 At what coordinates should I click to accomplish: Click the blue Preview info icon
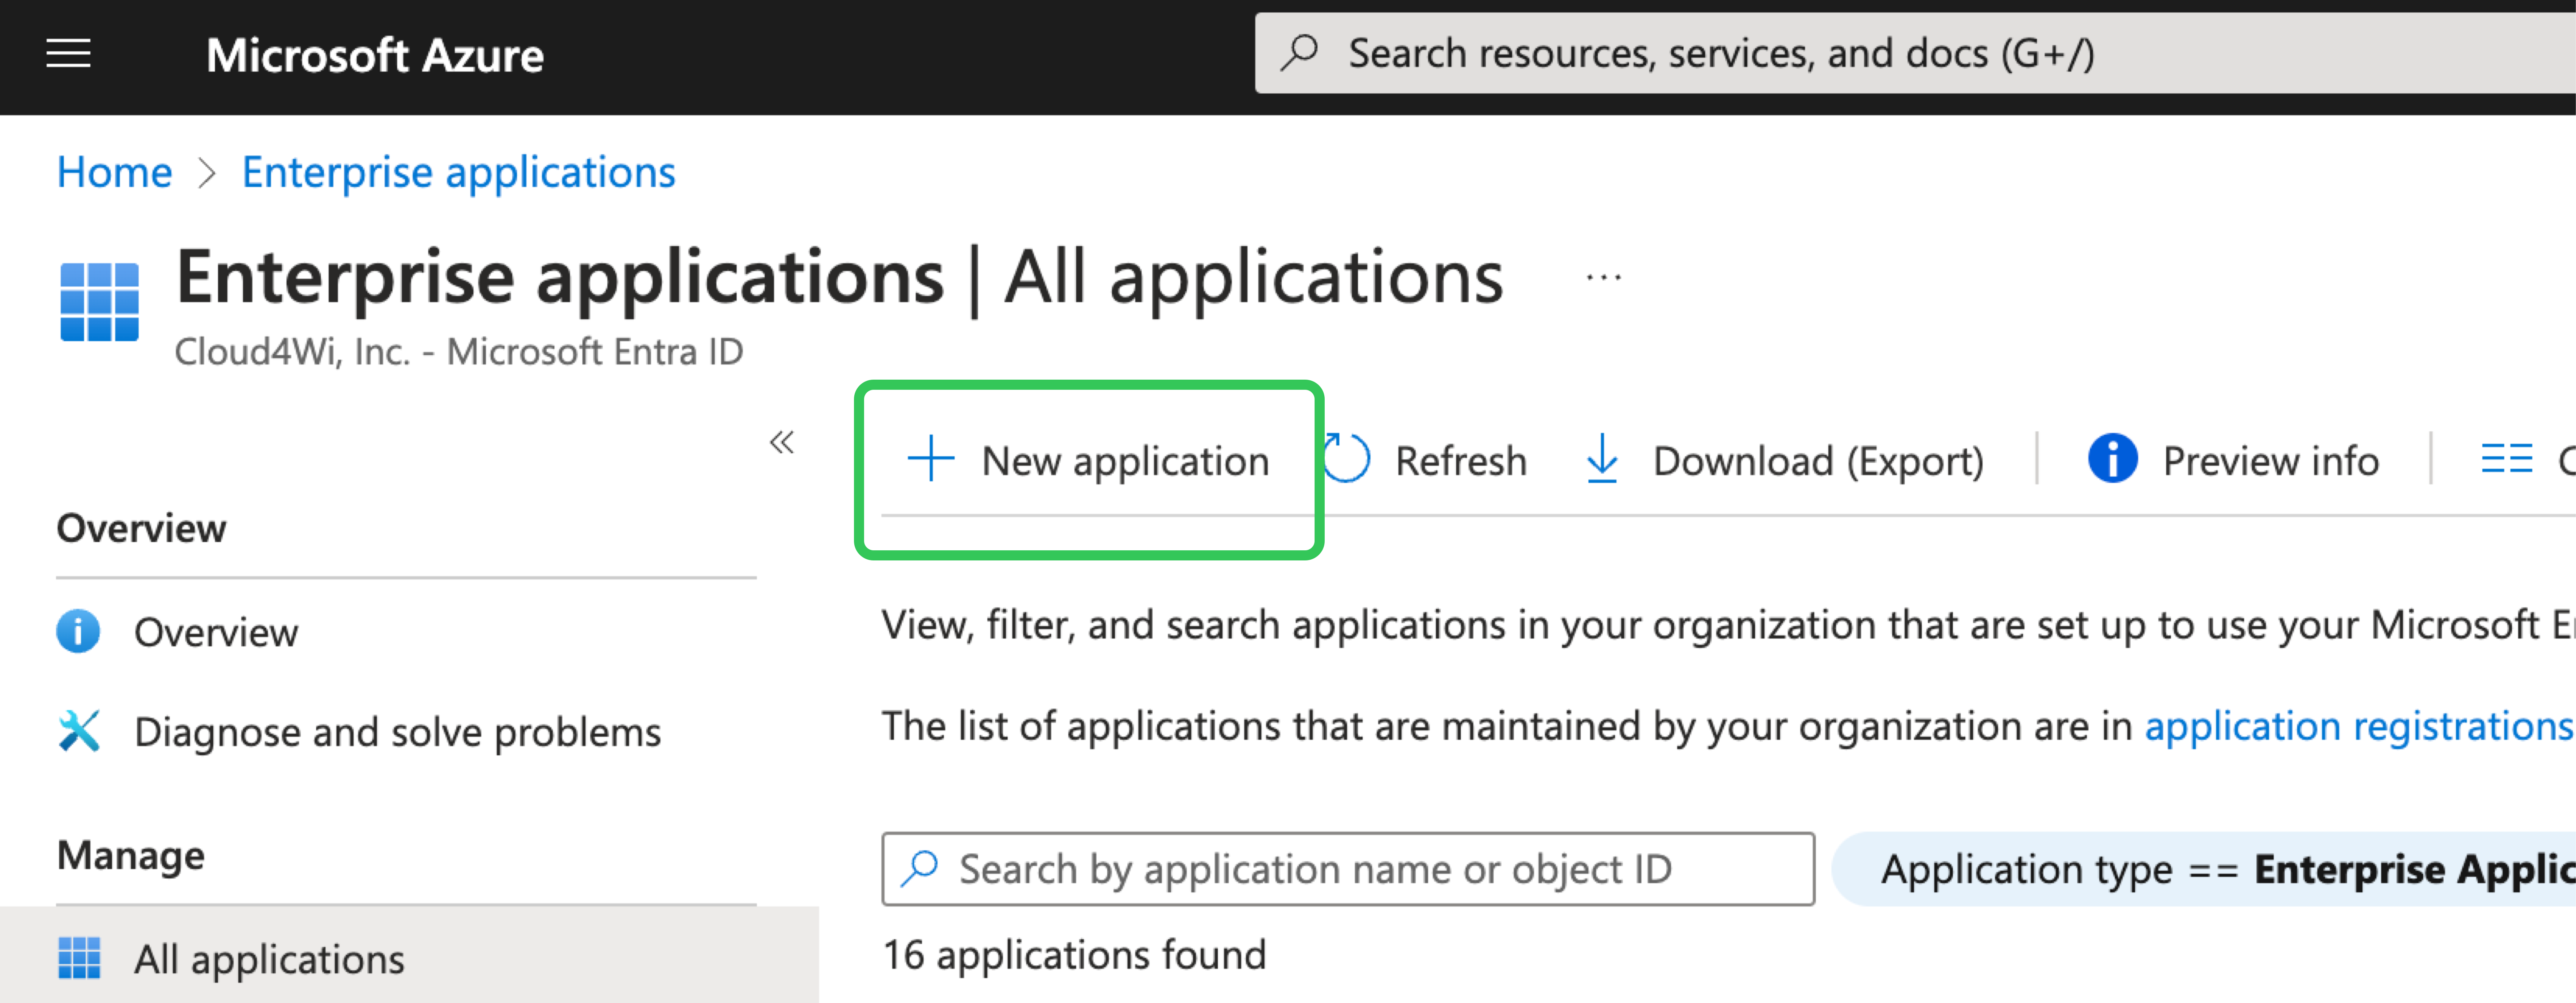point(2112,459)
